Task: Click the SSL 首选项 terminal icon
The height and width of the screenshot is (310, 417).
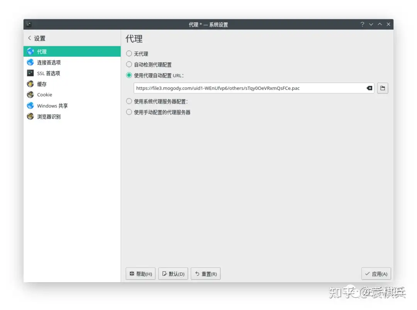Action: [31, 73]
